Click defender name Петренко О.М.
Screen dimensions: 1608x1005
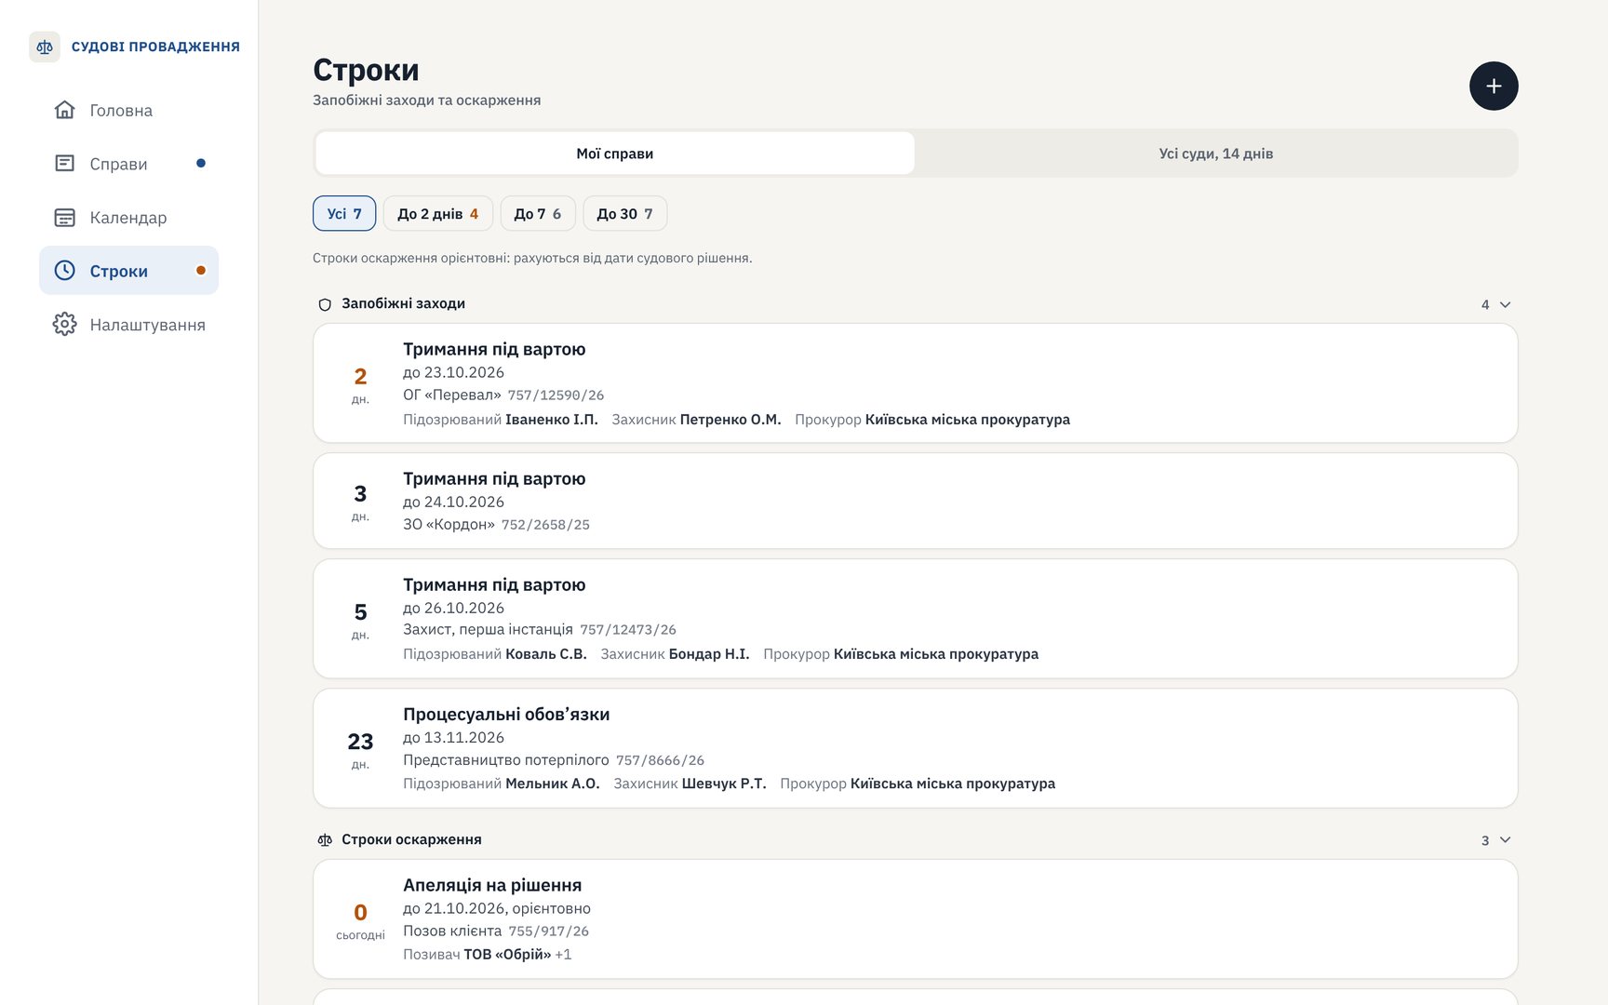730,420
